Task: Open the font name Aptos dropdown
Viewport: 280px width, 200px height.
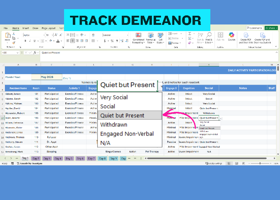Action: 44,35
